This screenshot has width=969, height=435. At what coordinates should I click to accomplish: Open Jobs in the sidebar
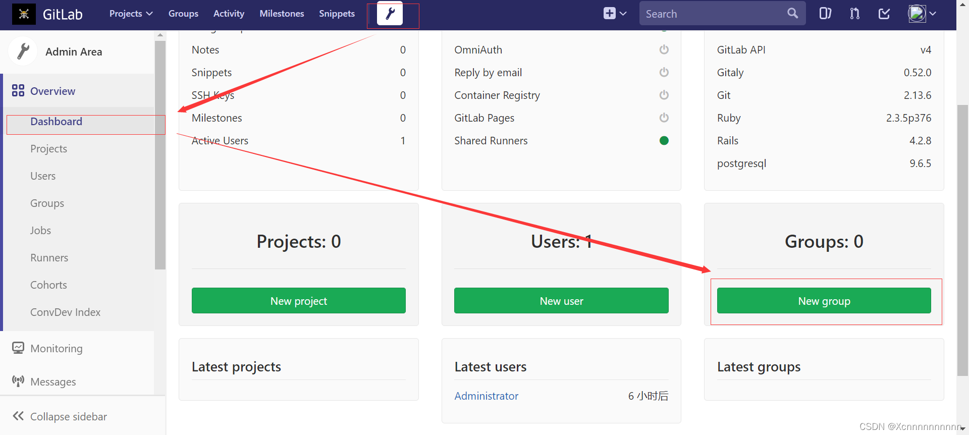pyautogui.click(x=40, y=231)
